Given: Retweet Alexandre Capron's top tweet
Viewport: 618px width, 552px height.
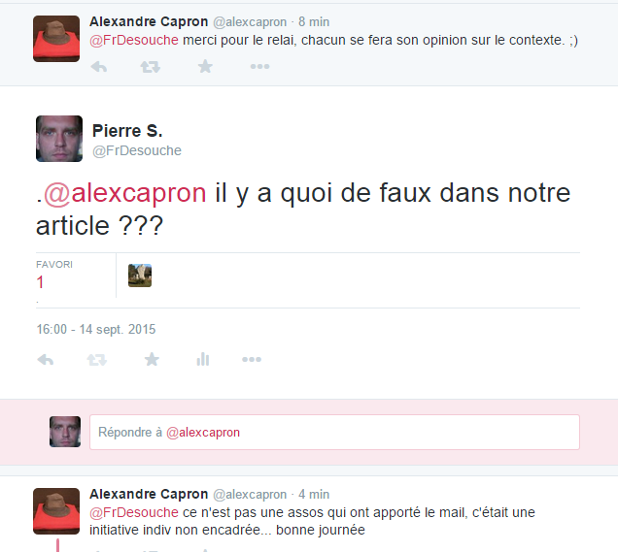Looking at the screenshot, I should [151, 67].
